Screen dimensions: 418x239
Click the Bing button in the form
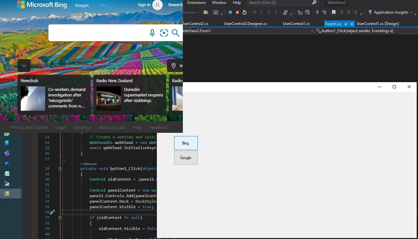point(185,143)
